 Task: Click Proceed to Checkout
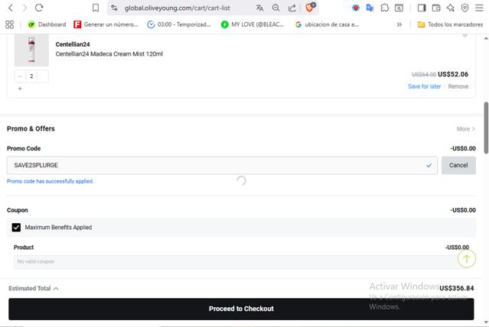pos(241,309)
